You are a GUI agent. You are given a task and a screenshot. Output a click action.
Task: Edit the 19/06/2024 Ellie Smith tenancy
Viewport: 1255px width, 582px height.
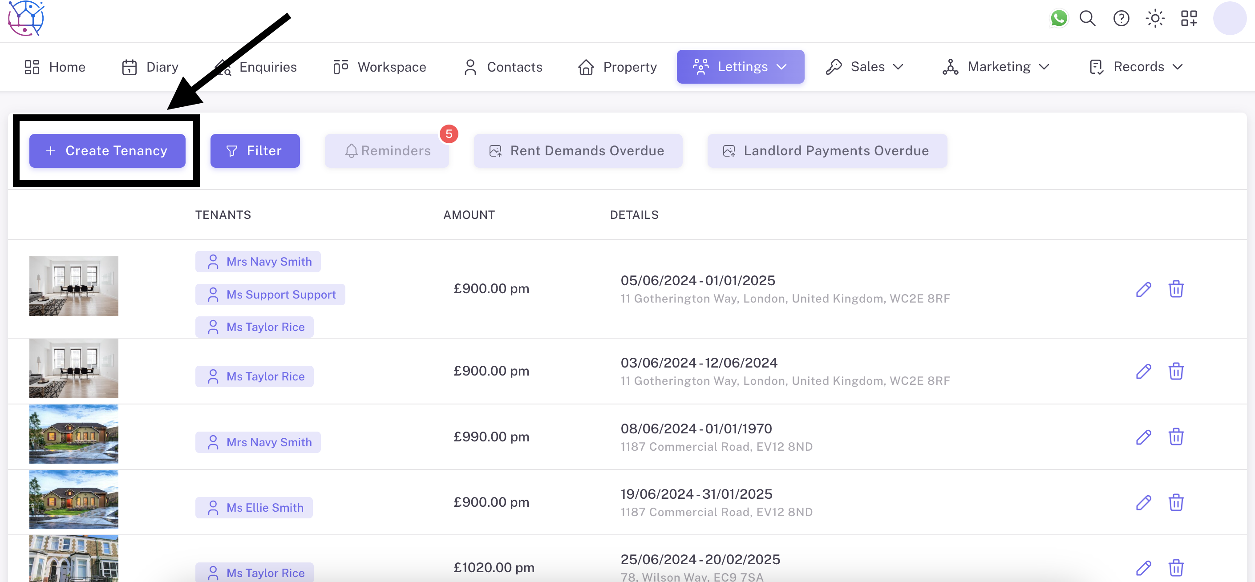click(x=1143, y=503)
